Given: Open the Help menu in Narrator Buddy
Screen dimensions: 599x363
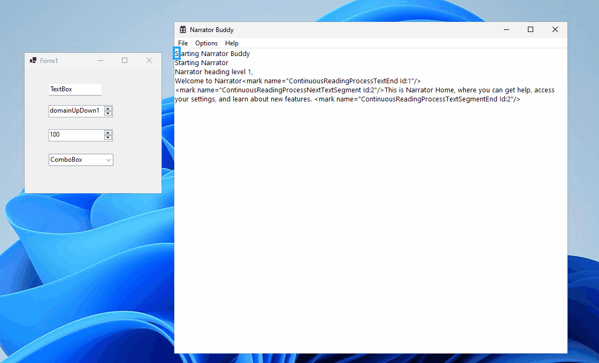Looking at the screenshot, I should pos(232,43).
